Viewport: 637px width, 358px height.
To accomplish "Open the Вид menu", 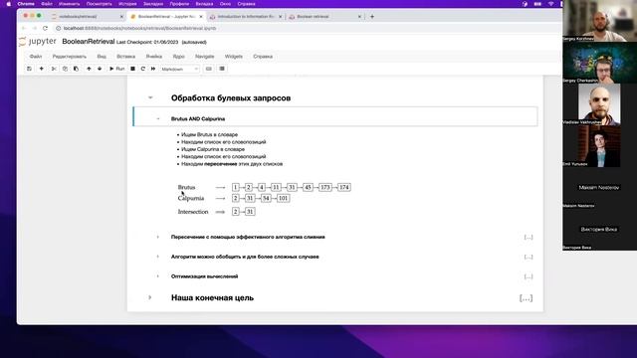I will (x=102, y=57).
